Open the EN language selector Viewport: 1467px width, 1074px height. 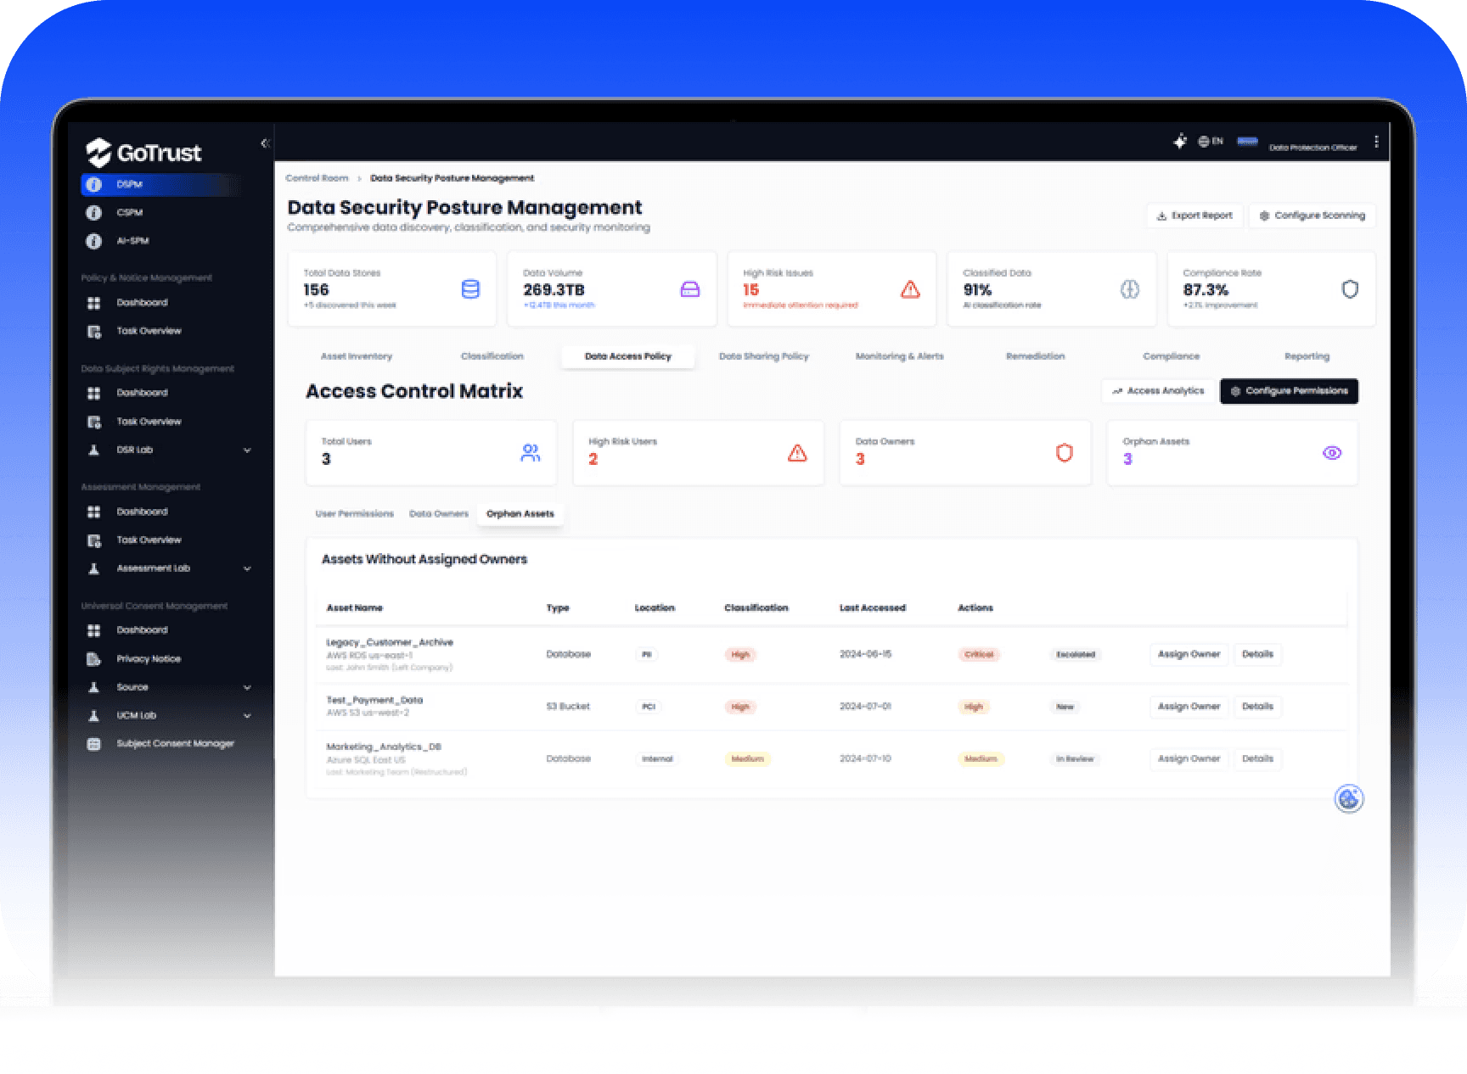pyautogui.click(x=1211, y=142)
